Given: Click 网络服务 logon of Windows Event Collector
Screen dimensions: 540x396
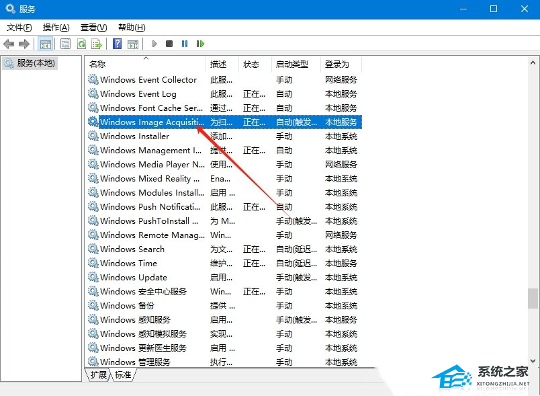Looking at the screenshot, I should tap(341, 79).
